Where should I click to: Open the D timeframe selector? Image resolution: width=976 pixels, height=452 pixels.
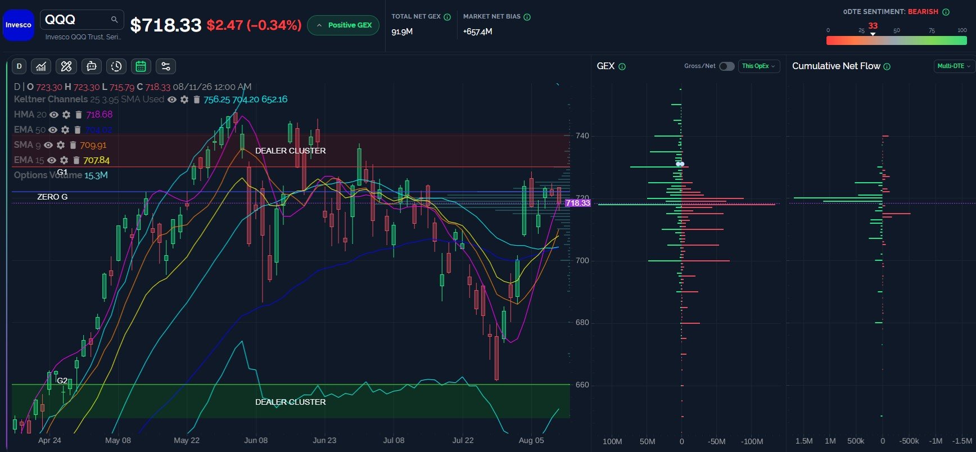coord(19,66)
